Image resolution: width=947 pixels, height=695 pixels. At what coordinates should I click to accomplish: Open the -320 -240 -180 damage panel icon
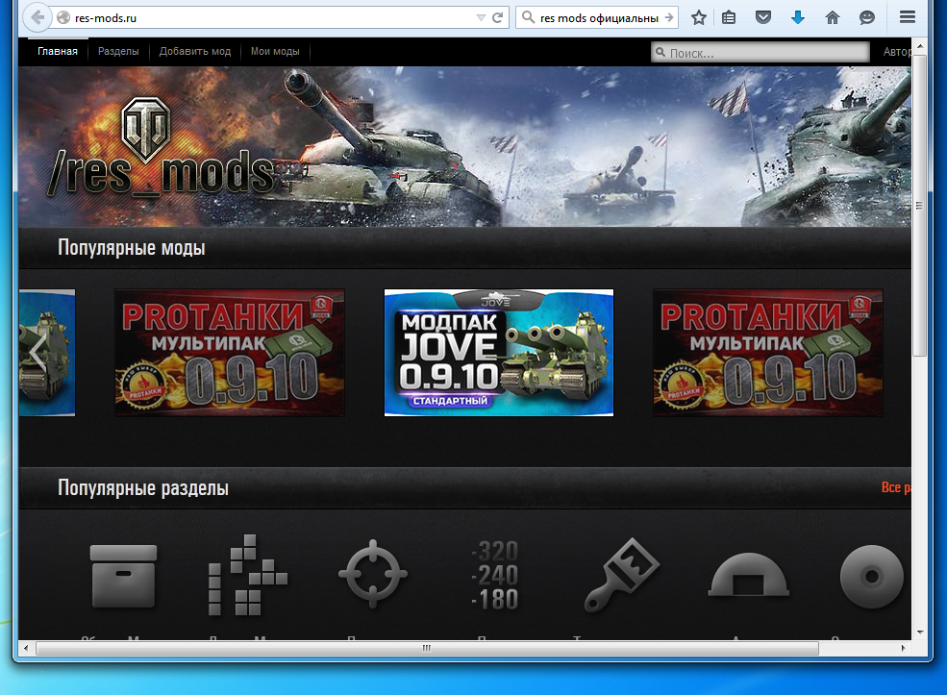(x=495, y=575)
